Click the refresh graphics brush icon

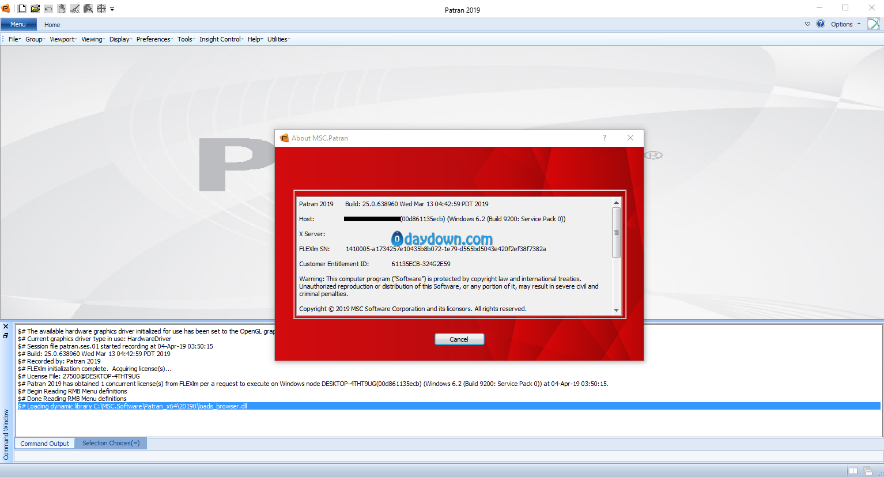coord(88,9)
